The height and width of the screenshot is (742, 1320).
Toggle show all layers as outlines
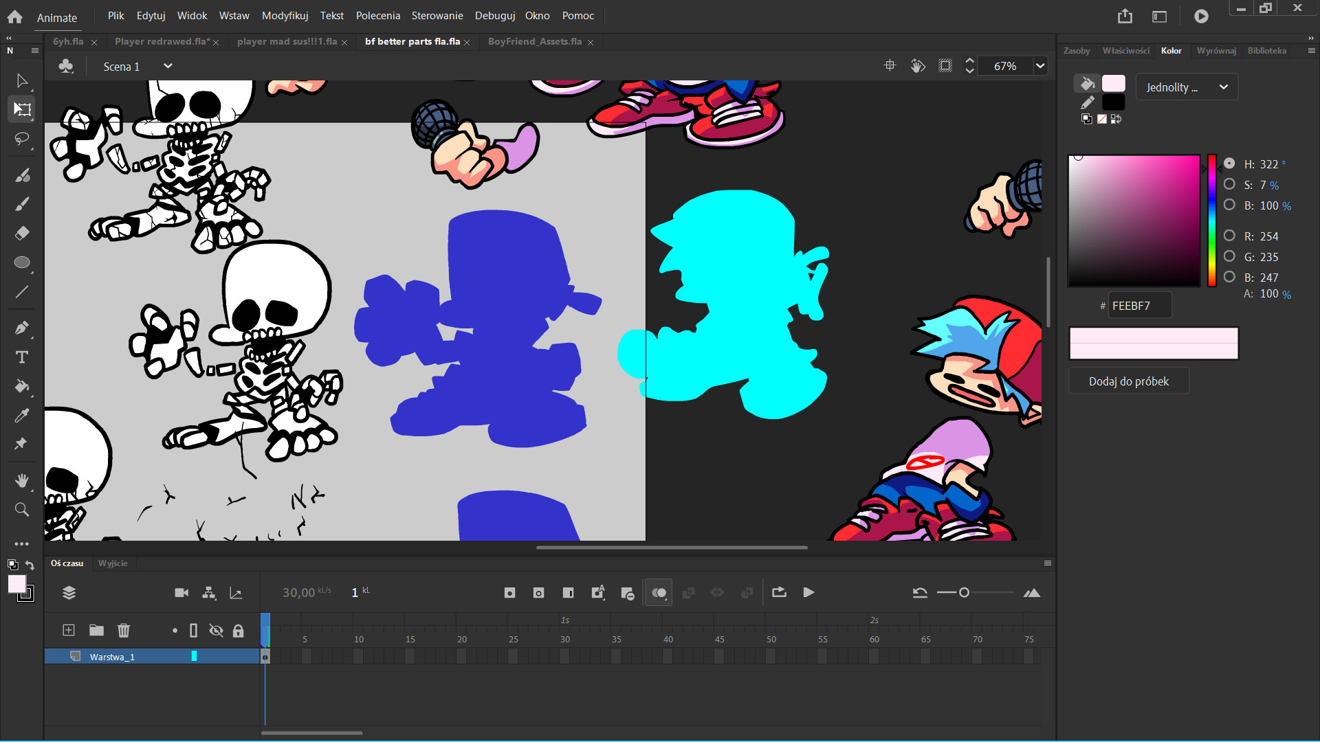coord(193,631)
